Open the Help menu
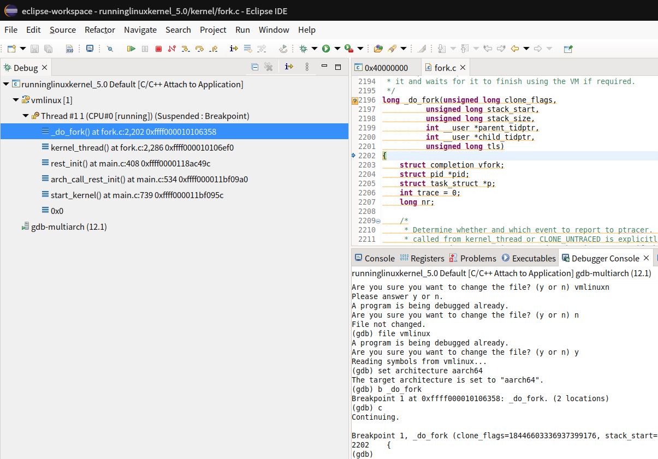658x459 pixels. click(x=306, y=29)
